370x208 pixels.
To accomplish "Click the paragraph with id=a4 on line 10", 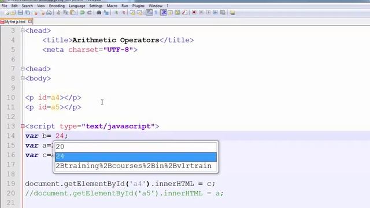I will 53,98.
